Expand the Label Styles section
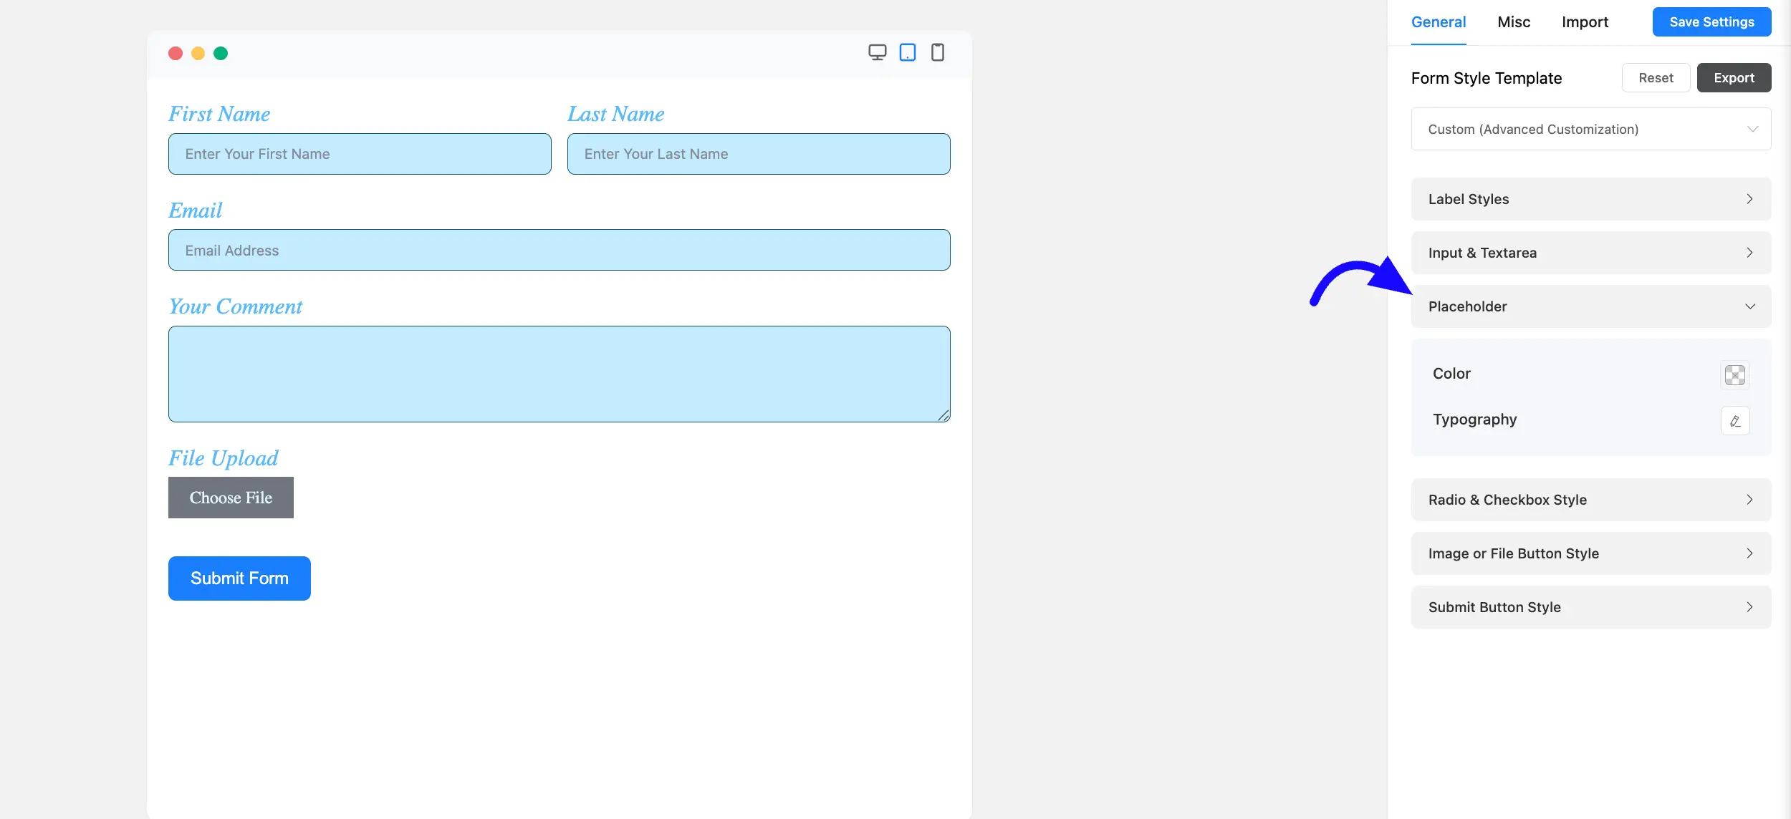The height and width of the screenshot is (819, 1791). (x=1590, y=199)
